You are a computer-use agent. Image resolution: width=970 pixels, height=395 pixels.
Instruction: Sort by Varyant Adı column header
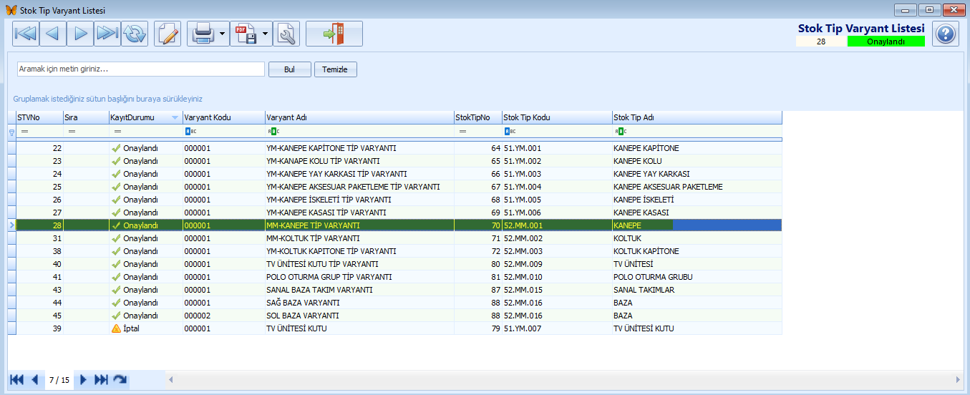(x=358, y=117)
